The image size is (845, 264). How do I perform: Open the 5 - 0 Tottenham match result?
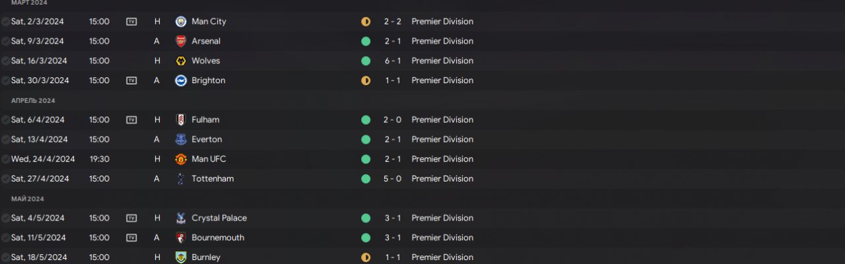392,179
